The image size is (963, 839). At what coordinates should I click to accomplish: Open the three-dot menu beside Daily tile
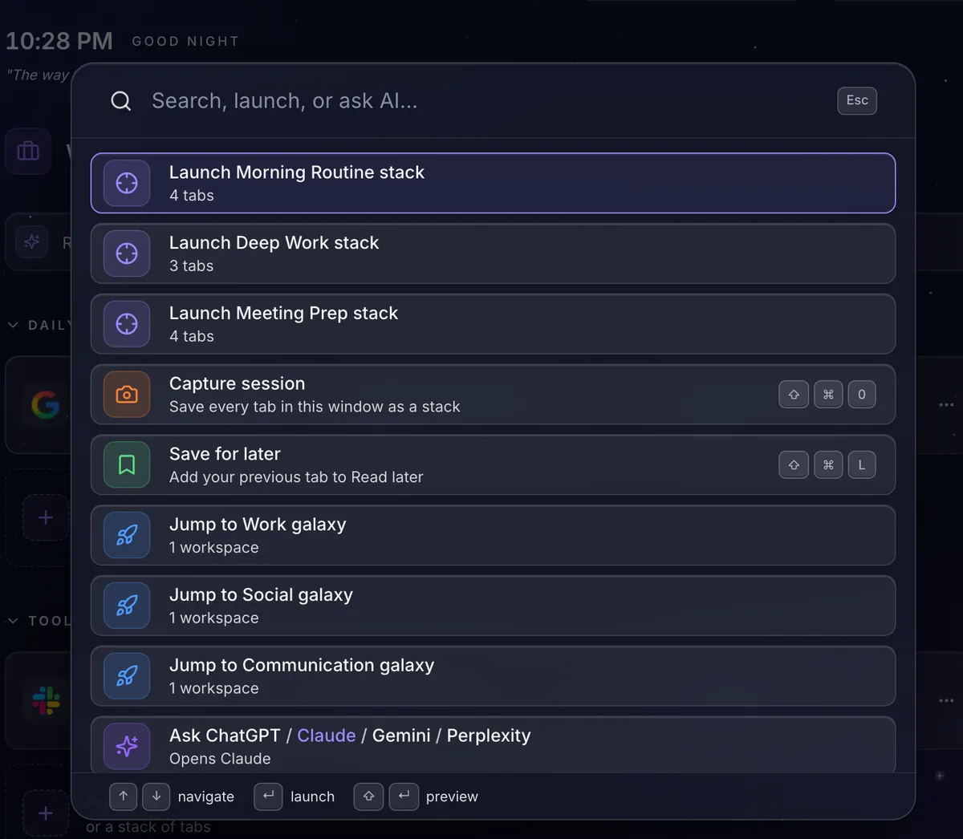[946, 405]
